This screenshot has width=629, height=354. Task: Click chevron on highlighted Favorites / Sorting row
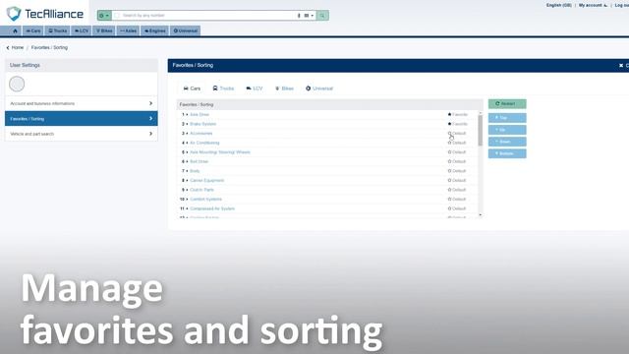click(x=150, y=118)
